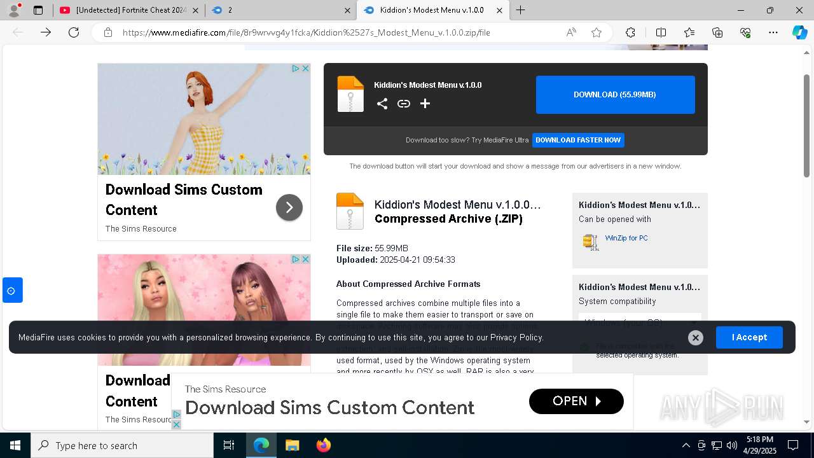Dismiss the cookie banner with X
This screenshot has width=814, height=458.
pos(696,338)
